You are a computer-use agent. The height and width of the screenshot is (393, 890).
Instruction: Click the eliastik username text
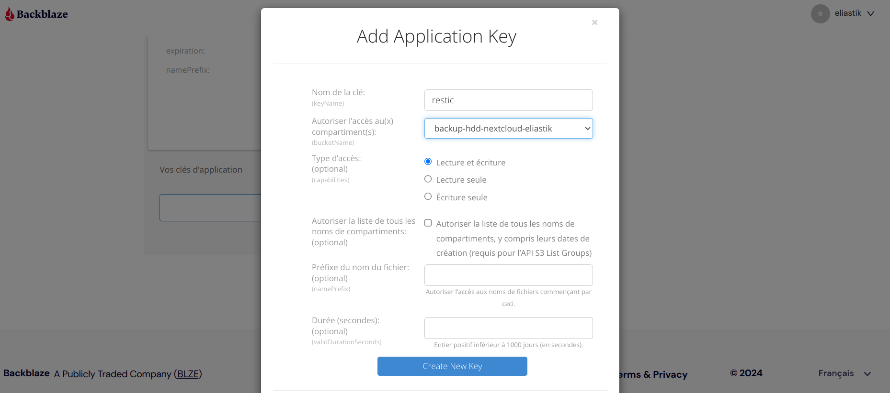(x=848, y=13)
